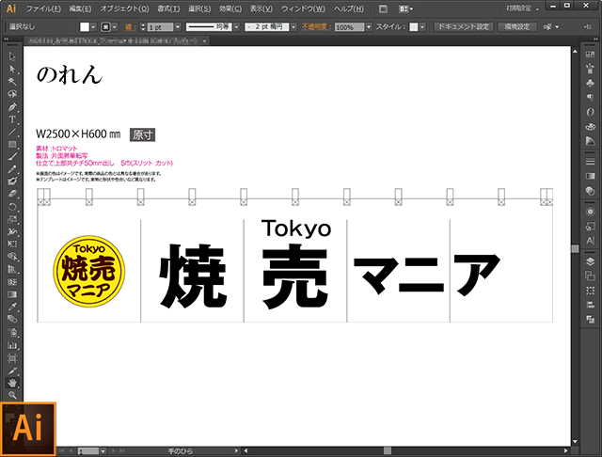This screenshot has width=602, height=457.
Task: Select the Selection tool arrow
Action: tap(12, 56)
